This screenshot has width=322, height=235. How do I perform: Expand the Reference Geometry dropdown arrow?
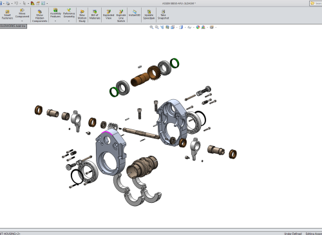coord(69,21)
